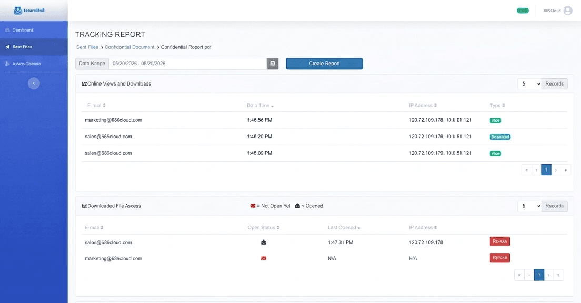581x303 pixels.
Task: Go to previous page in Downloaded File pagination
Action: click(x=529, y=275)
